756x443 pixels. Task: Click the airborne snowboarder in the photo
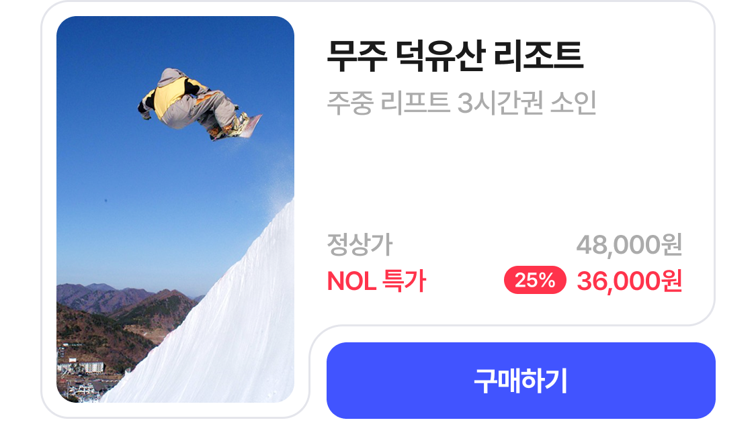click(x=199, y=103)
